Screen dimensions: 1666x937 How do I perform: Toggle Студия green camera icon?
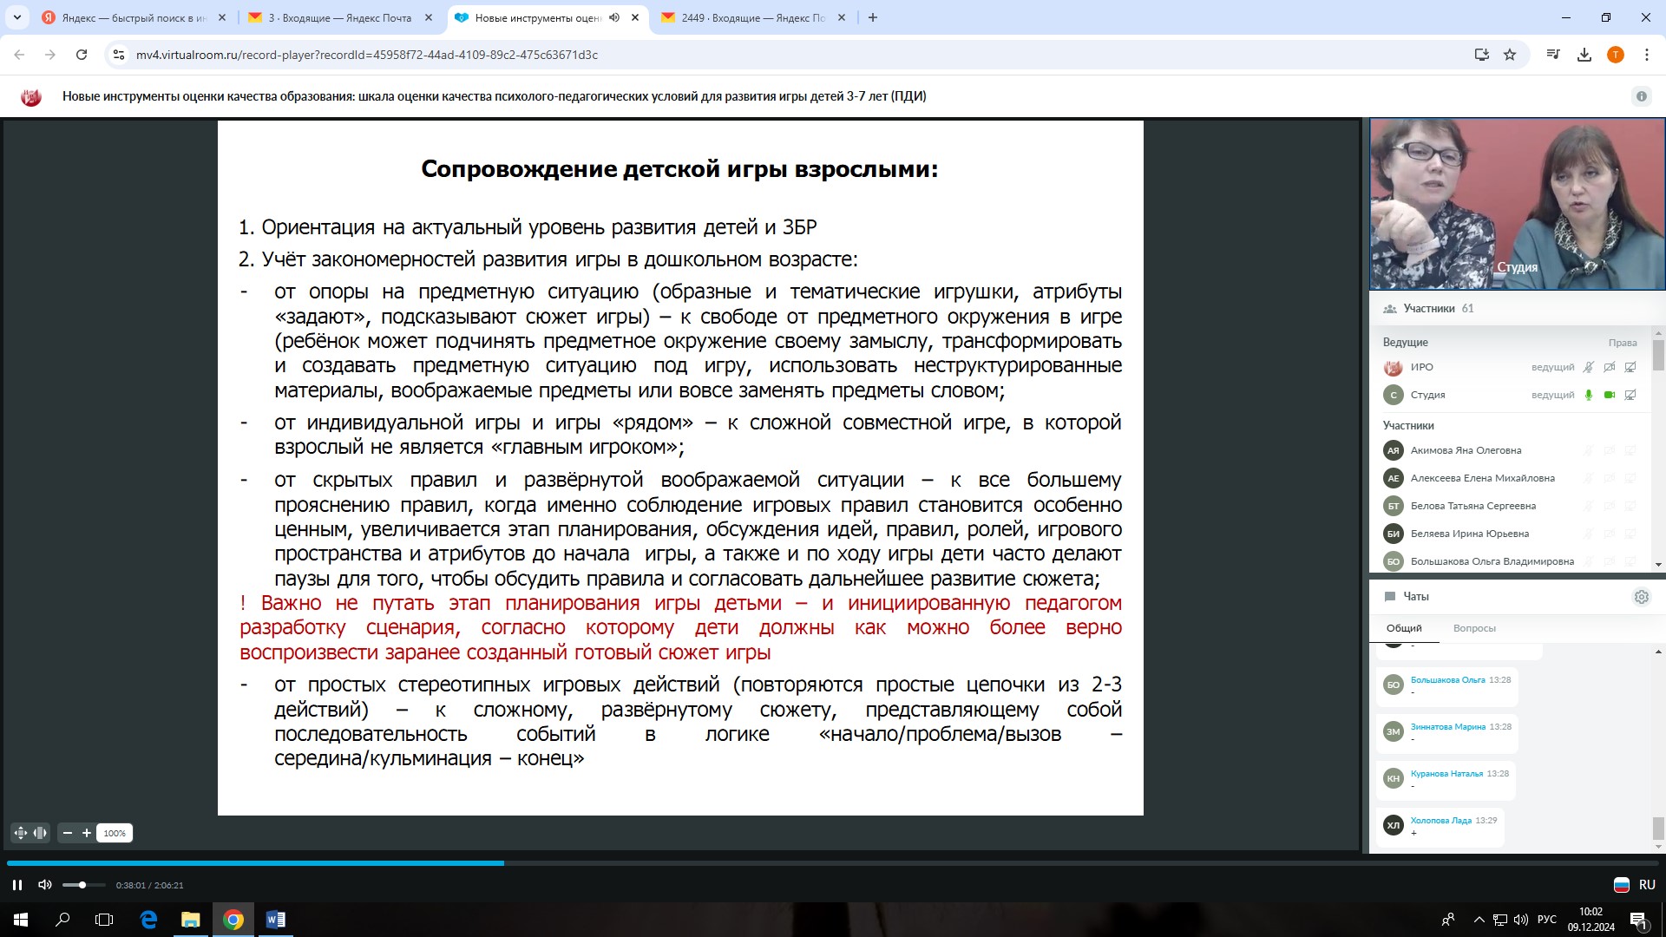tap(1610, 395)
